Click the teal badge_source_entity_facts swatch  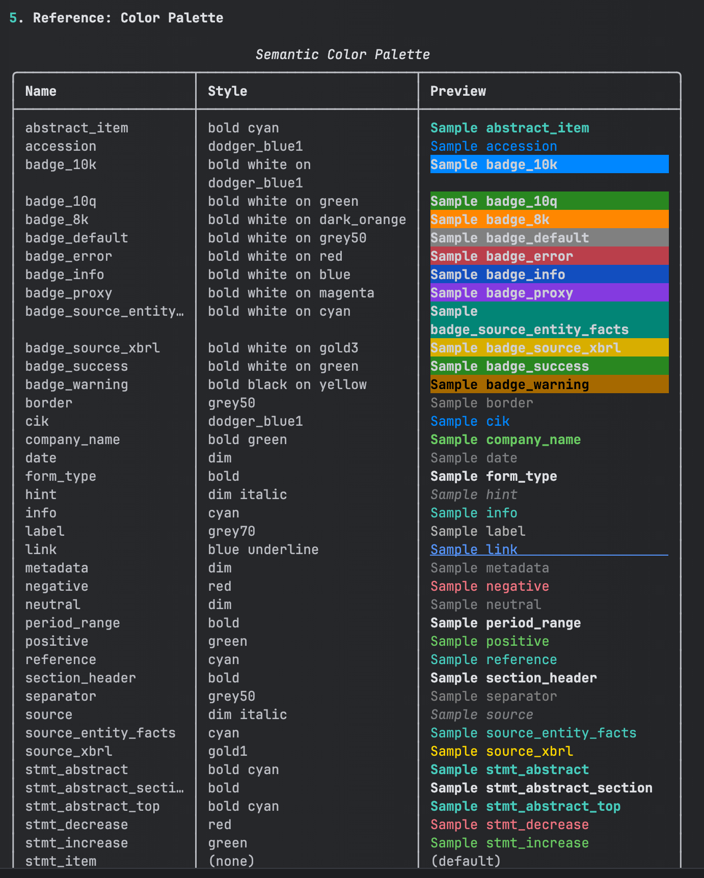coord(549,320)
